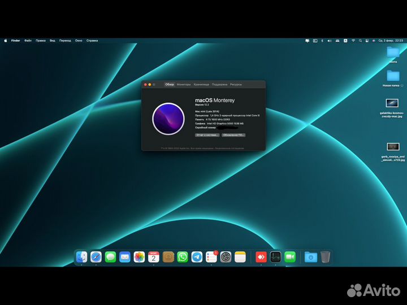Open the brown Contacts app icon
The width and height of the screenshot is (407, 305).
[x=168, y=257]
